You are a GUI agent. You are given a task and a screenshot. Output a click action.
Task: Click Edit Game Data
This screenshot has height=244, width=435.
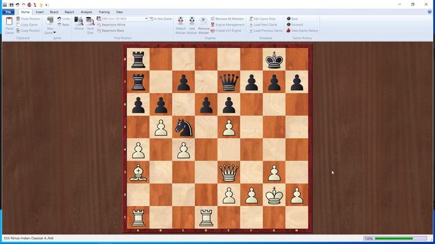coord(262,19)
